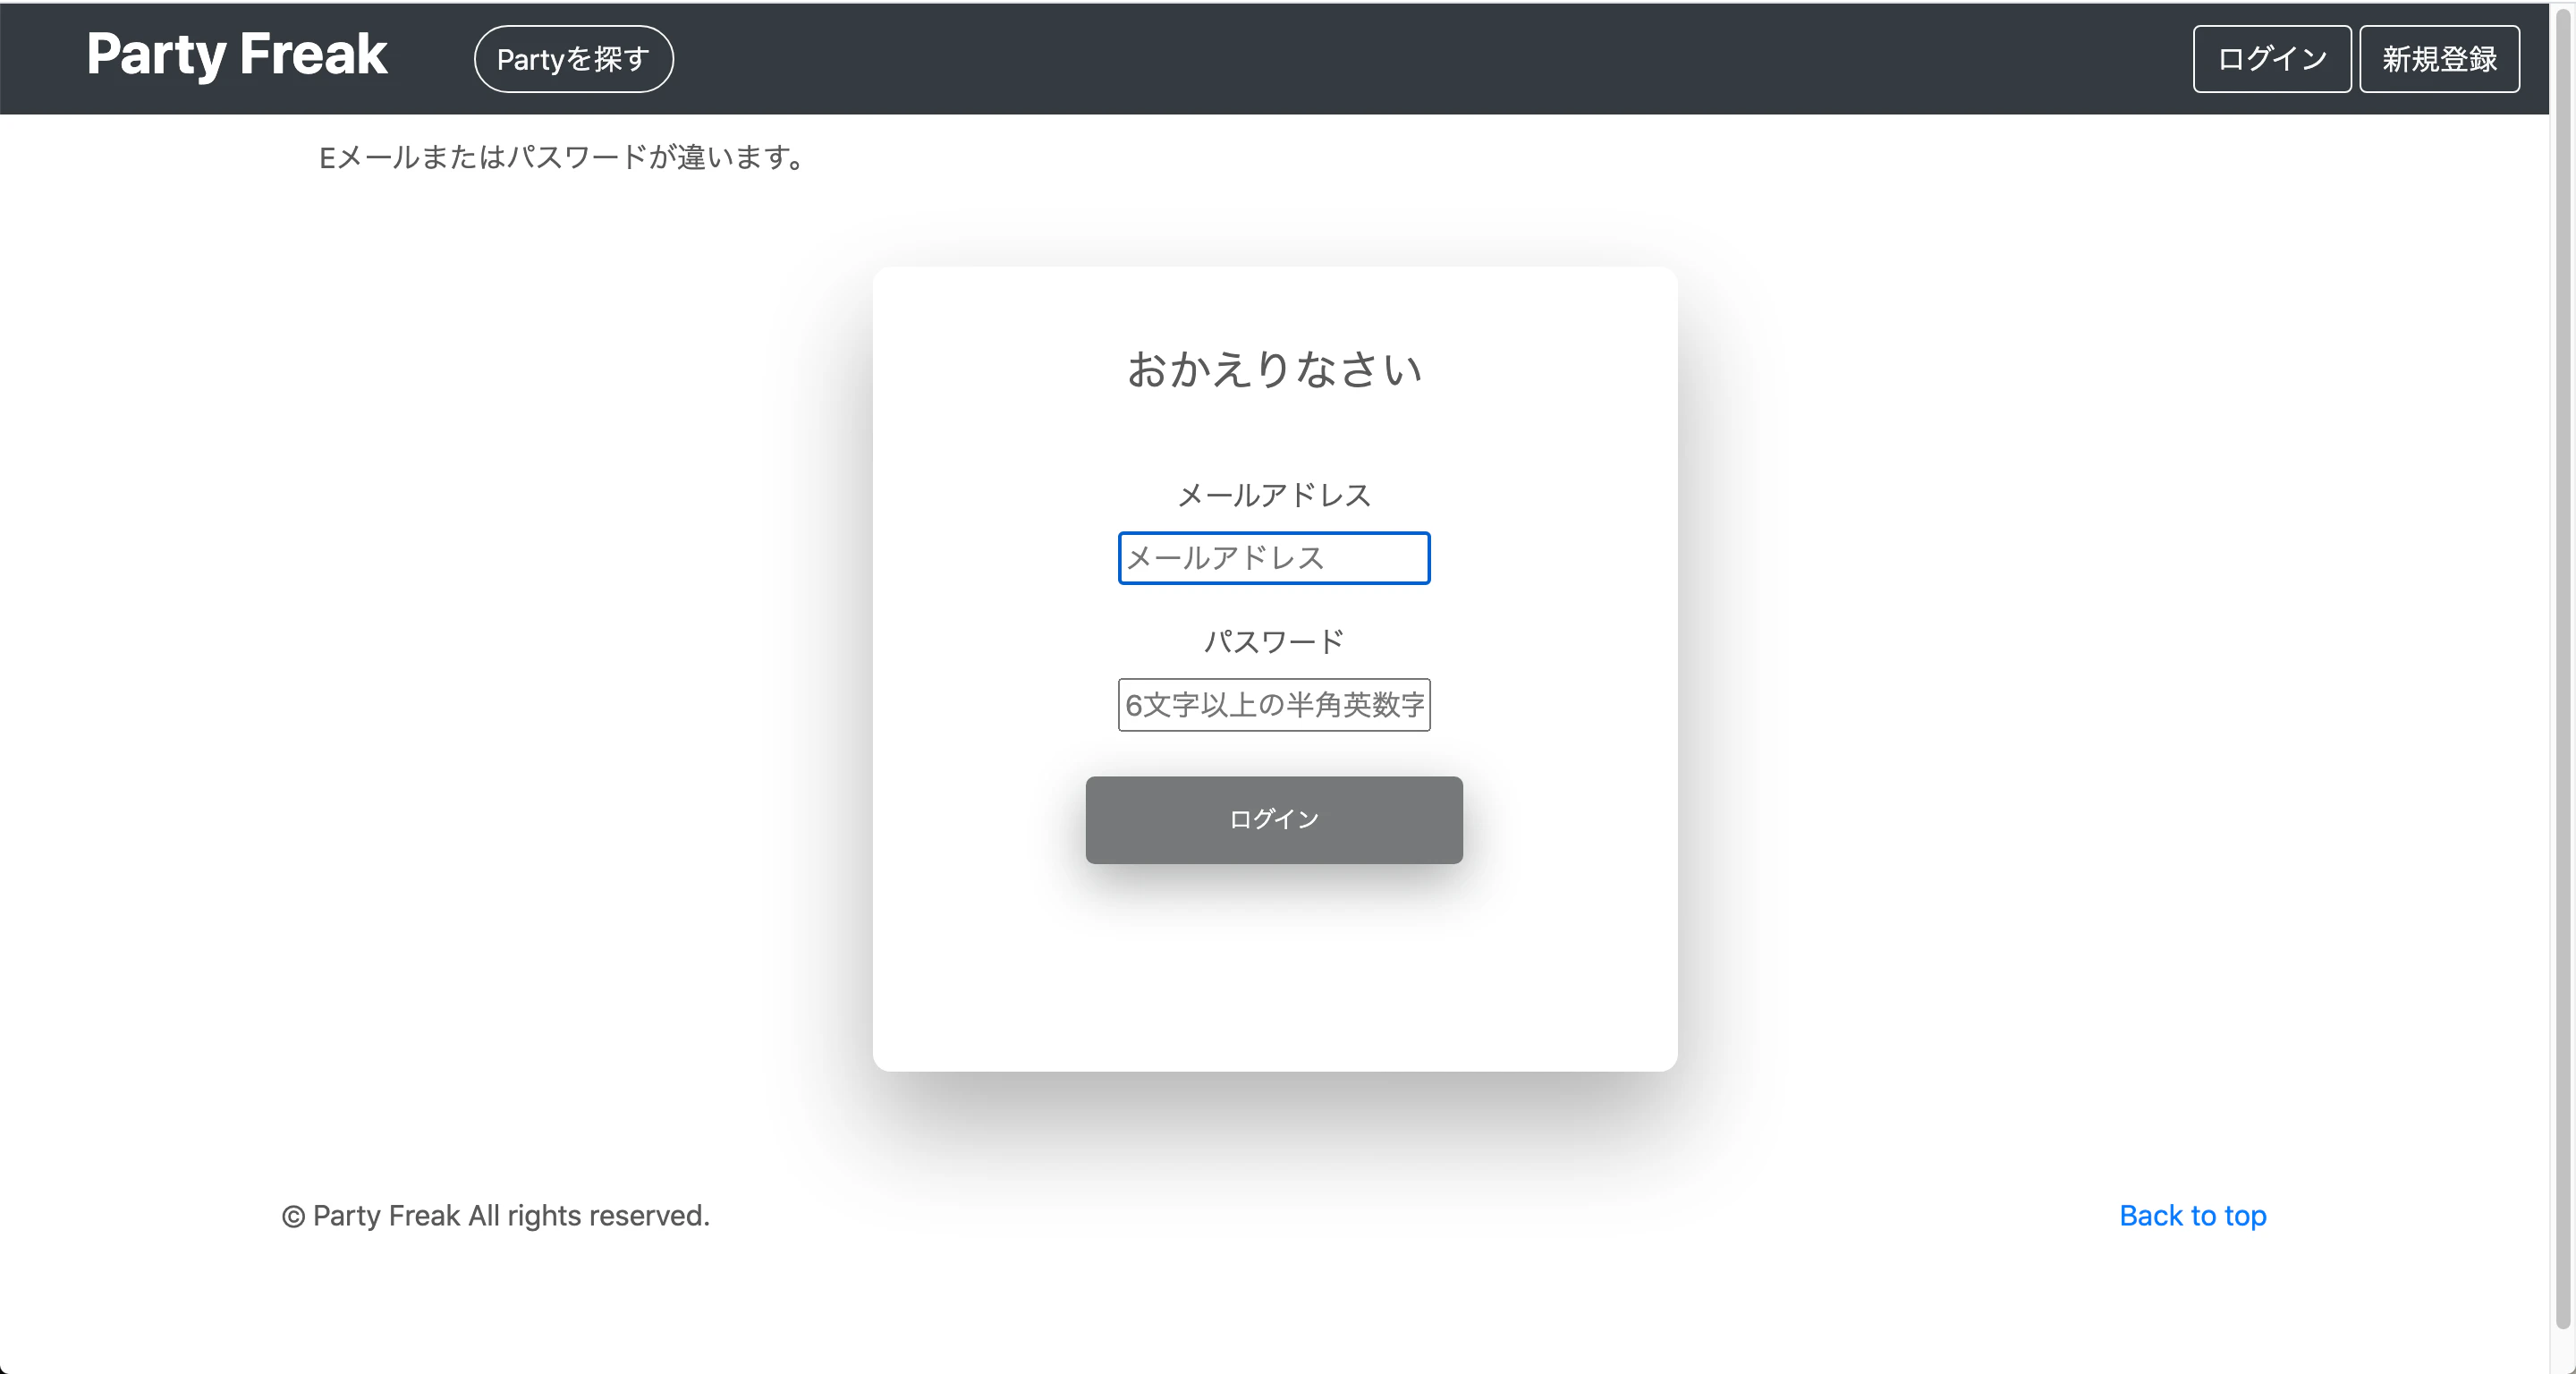Click the ログイン header button
Image resolution: width=2576 pixels, height=1374 pixels.
point(2272,58)
